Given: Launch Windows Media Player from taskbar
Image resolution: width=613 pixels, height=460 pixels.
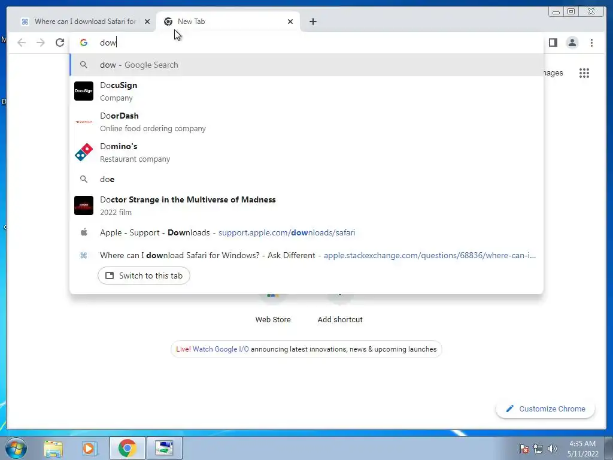Looking at the screenshot, I should [90, 448].
